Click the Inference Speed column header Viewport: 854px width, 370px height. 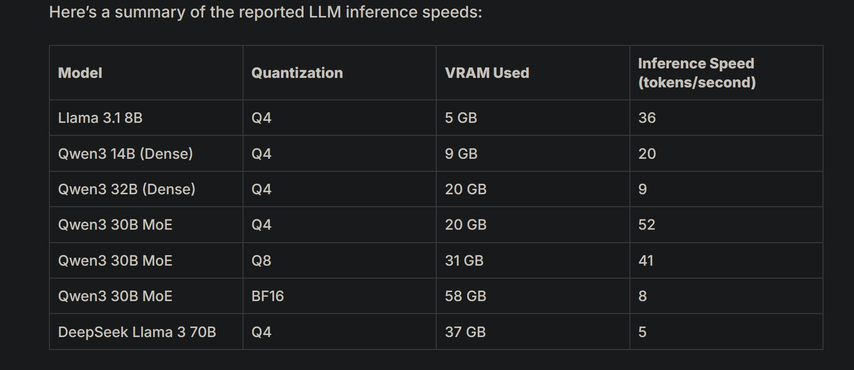(697, 73)
